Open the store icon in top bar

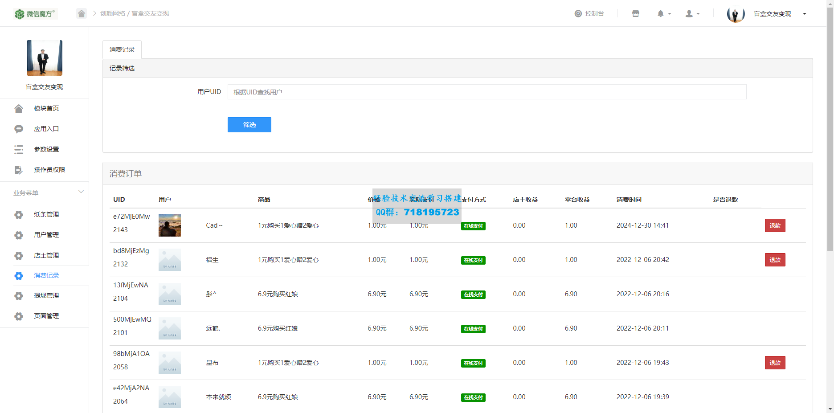(635, 14)
